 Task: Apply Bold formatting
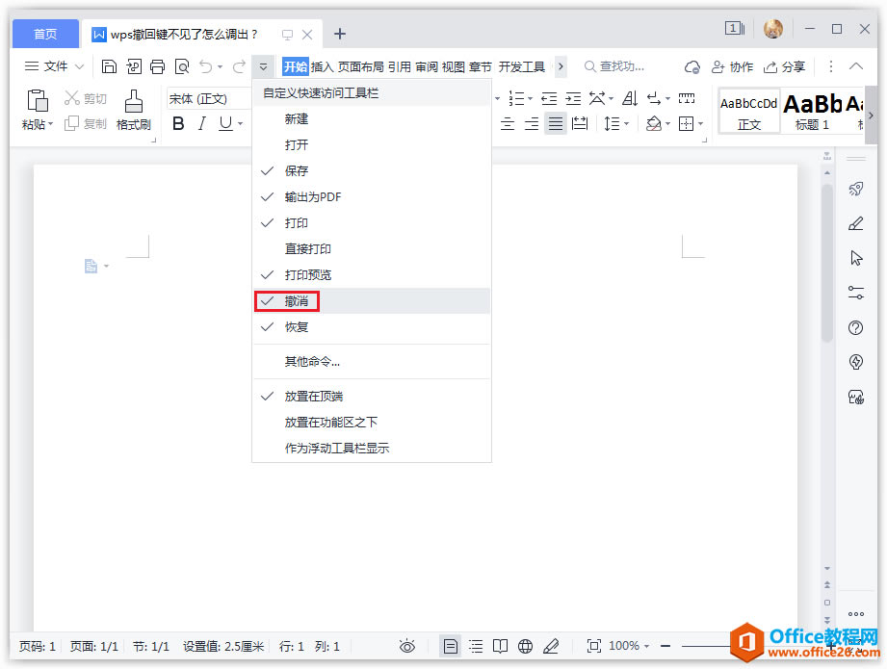178,123
